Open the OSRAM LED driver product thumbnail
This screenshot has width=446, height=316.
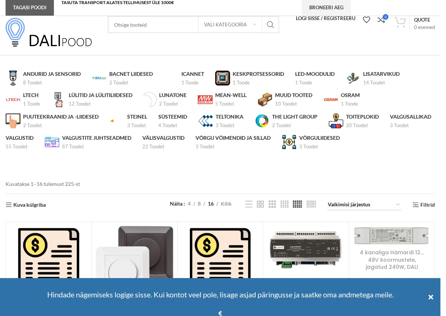pyautogui.click(x=391, y=236)
